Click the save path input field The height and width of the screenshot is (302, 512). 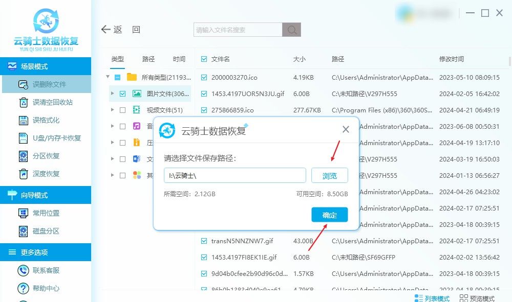[235, 176]
